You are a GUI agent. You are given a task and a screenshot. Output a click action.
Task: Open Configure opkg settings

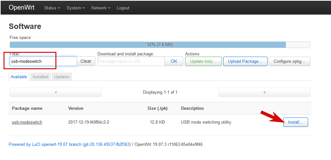pos(289,61)
